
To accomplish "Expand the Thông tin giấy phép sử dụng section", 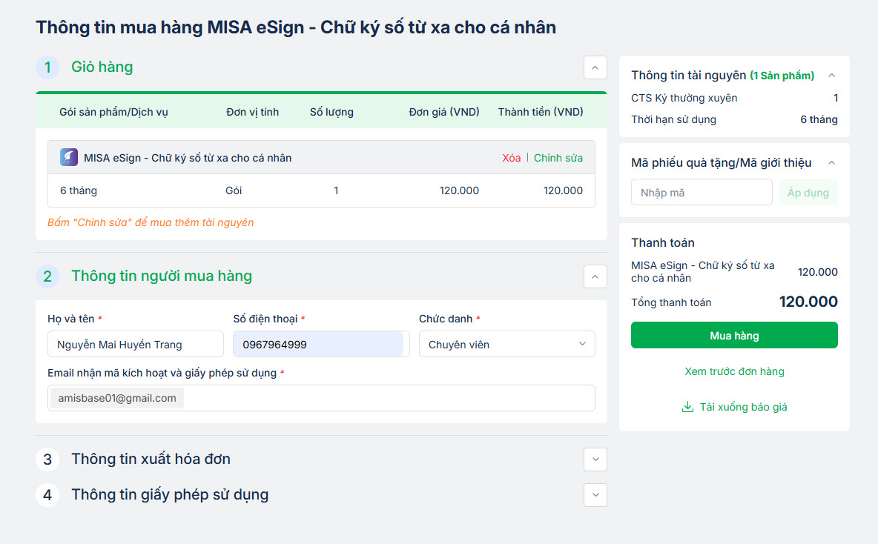I will [x=595, y=495].
